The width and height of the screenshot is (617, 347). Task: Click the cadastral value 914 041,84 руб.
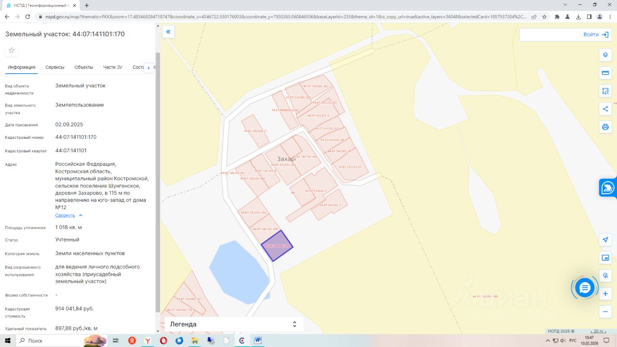[x=75, y=308]
